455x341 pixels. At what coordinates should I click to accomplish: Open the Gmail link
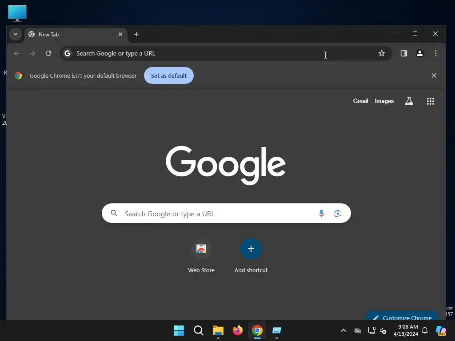(x=360, y=101)
